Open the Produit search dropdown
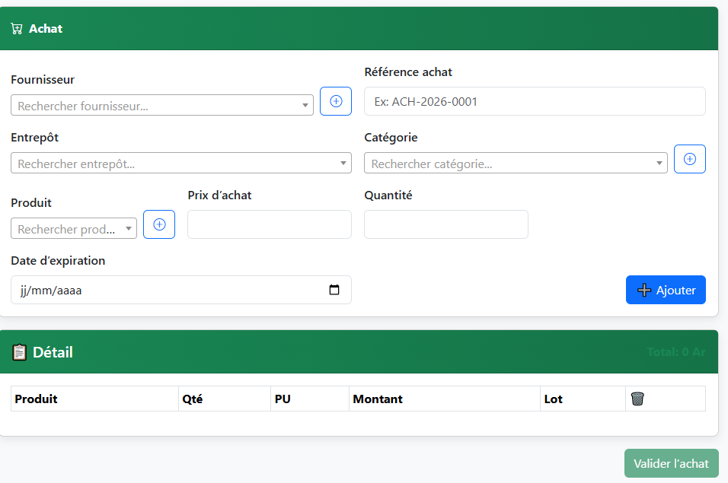 pos(74,229)
